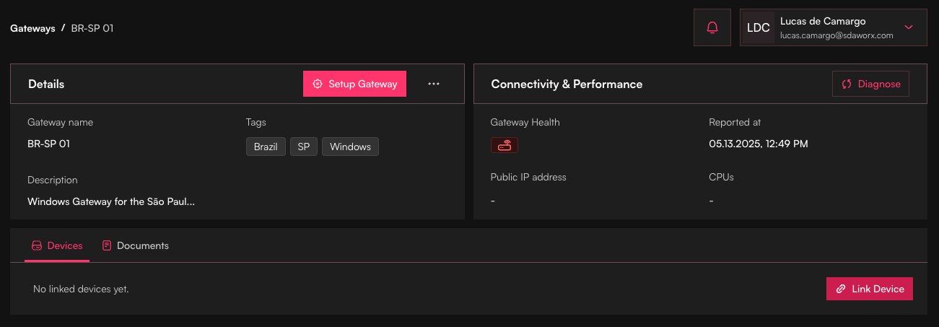
Task: Select the Brazil tag
Action: pyautogui.click(x=266, y=147)
